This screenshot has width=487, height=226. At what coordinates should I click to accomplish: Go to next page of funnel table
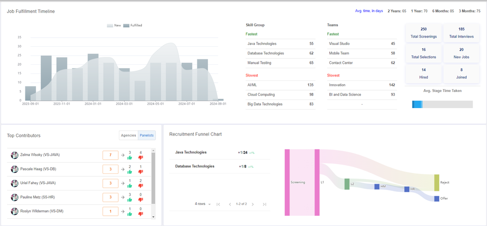tap(253, 204)
